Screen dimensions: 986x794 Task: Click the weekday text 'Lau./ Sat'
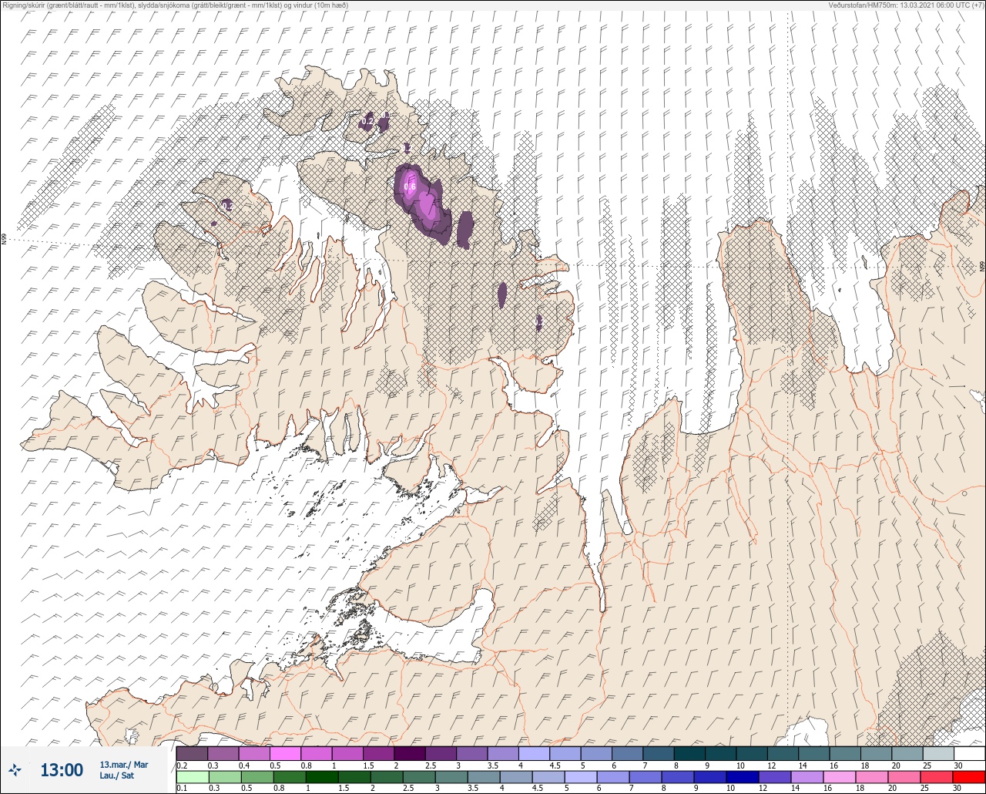click(x=117, y=776)
